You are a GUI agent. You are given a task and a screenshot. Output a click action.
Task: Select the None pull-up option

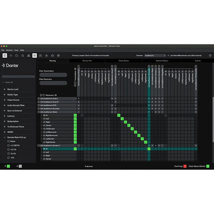pyautogui.click(x=8, y=141)
